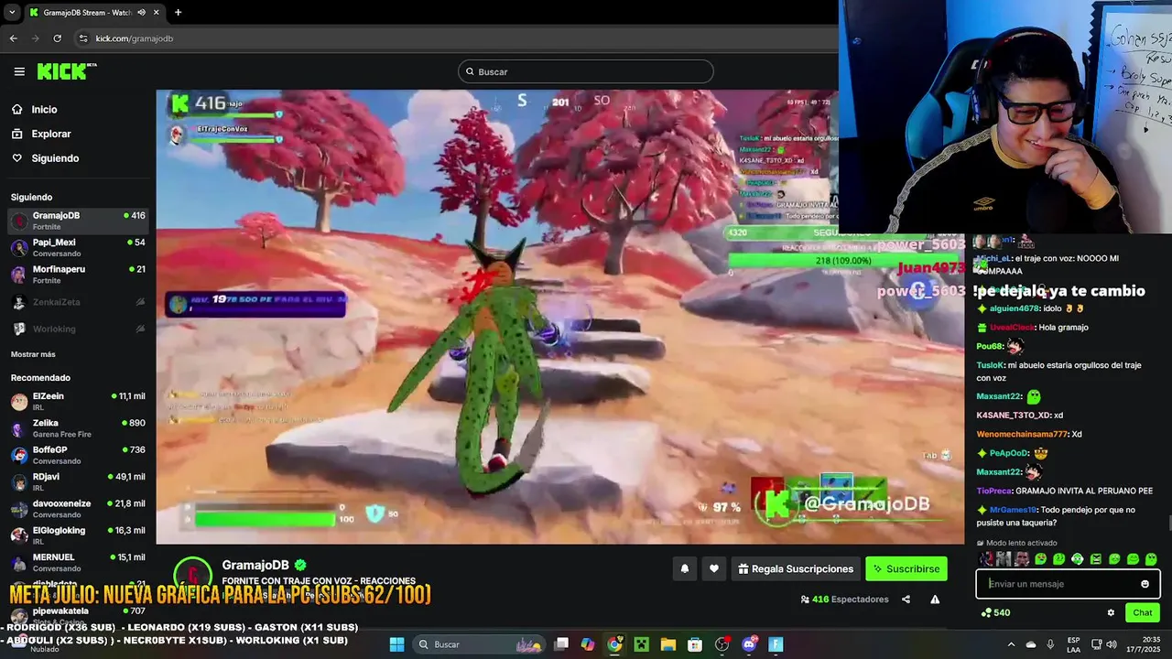Click the Buscar search field
This screenshot has height=659, width=1172.
coord(586,71)
